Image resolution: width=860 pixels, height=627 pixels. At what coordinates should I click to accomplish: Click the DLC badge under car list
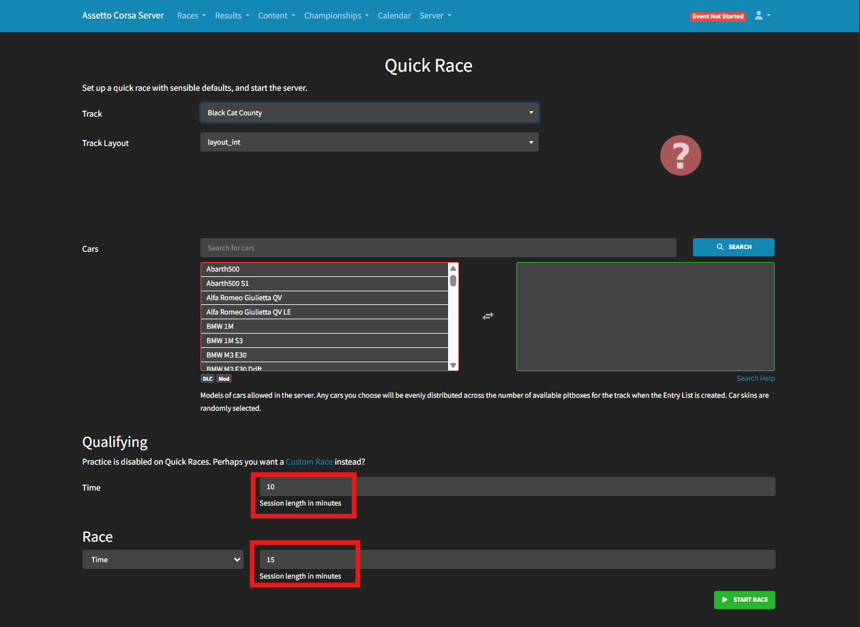pyautogui.click(x=207, y=379)
